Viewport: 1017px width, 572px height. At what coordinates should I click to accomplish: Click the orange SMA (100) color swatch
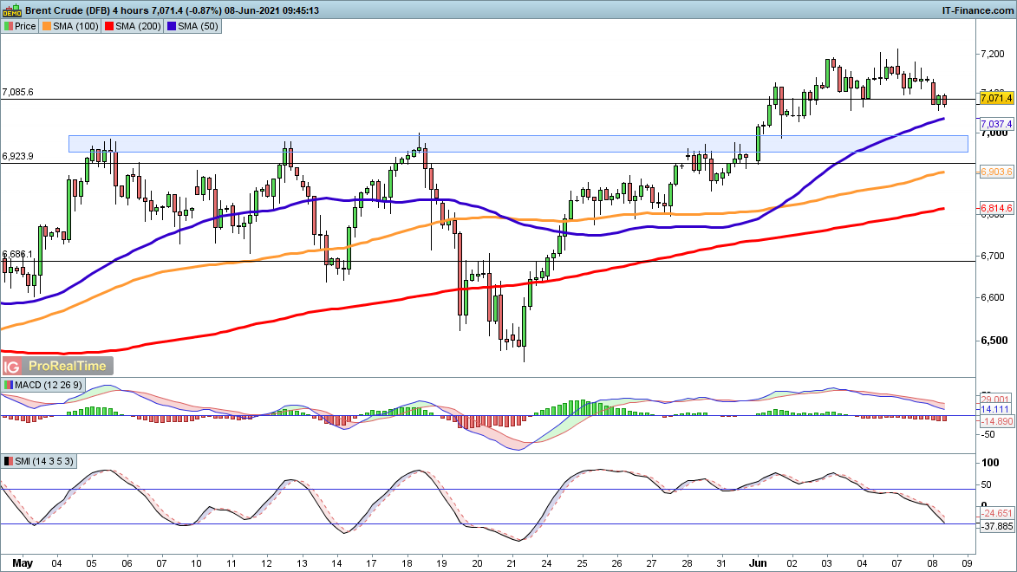[49, 26]
